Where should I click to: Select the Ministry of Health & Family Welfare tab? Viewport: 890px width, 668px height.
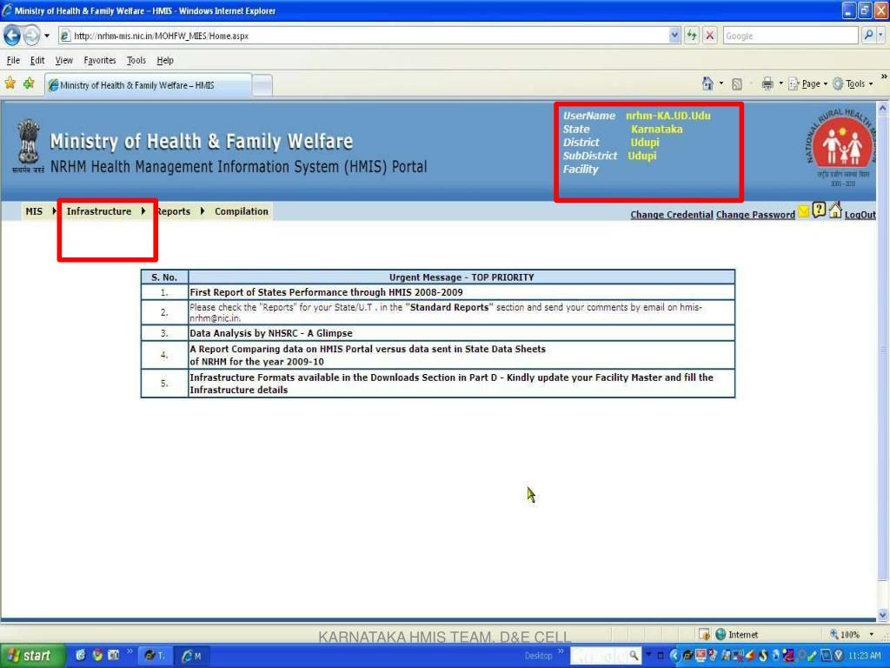point(148,85)
